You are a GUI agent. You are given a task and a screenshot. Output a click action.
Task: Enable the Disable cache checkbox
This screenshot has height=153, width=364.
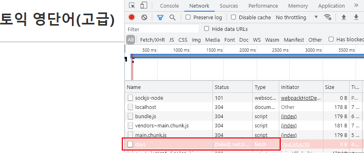233,17
